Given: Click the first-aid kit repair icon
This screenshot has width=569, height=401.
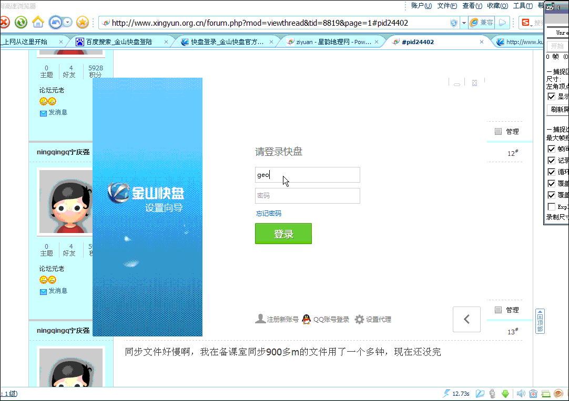Looking at the screenshot, I should point(533,394).
